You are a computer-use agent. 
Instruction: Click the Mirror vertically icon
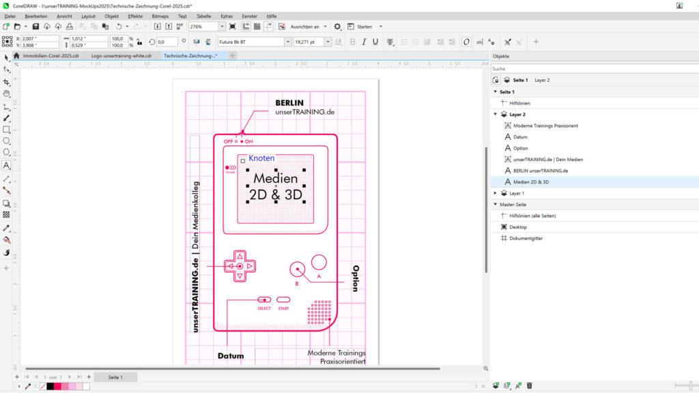click(208, 42)
